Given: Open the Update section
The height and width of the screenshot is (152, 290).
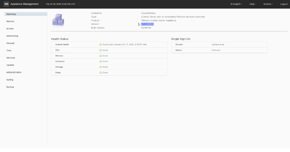Looking at the screenshot, I should [x=10, y=65].
